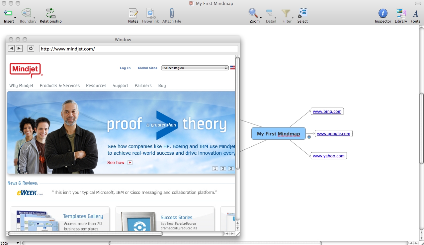Select the Relationship tool
The image size is (424, 245).
[50, 13]
